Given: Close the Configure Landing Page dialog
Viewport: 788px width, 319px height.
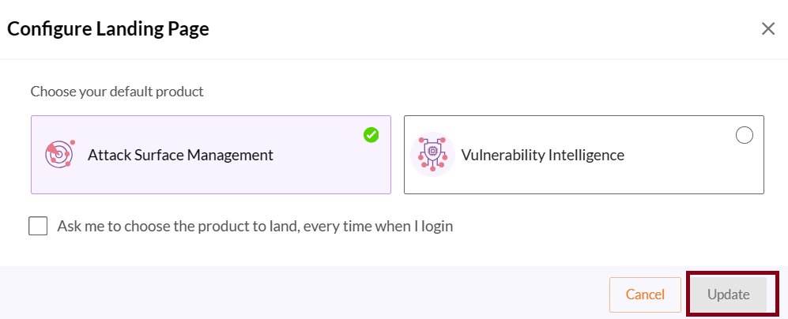Looking at the screenshot, I should pos(767,29).
